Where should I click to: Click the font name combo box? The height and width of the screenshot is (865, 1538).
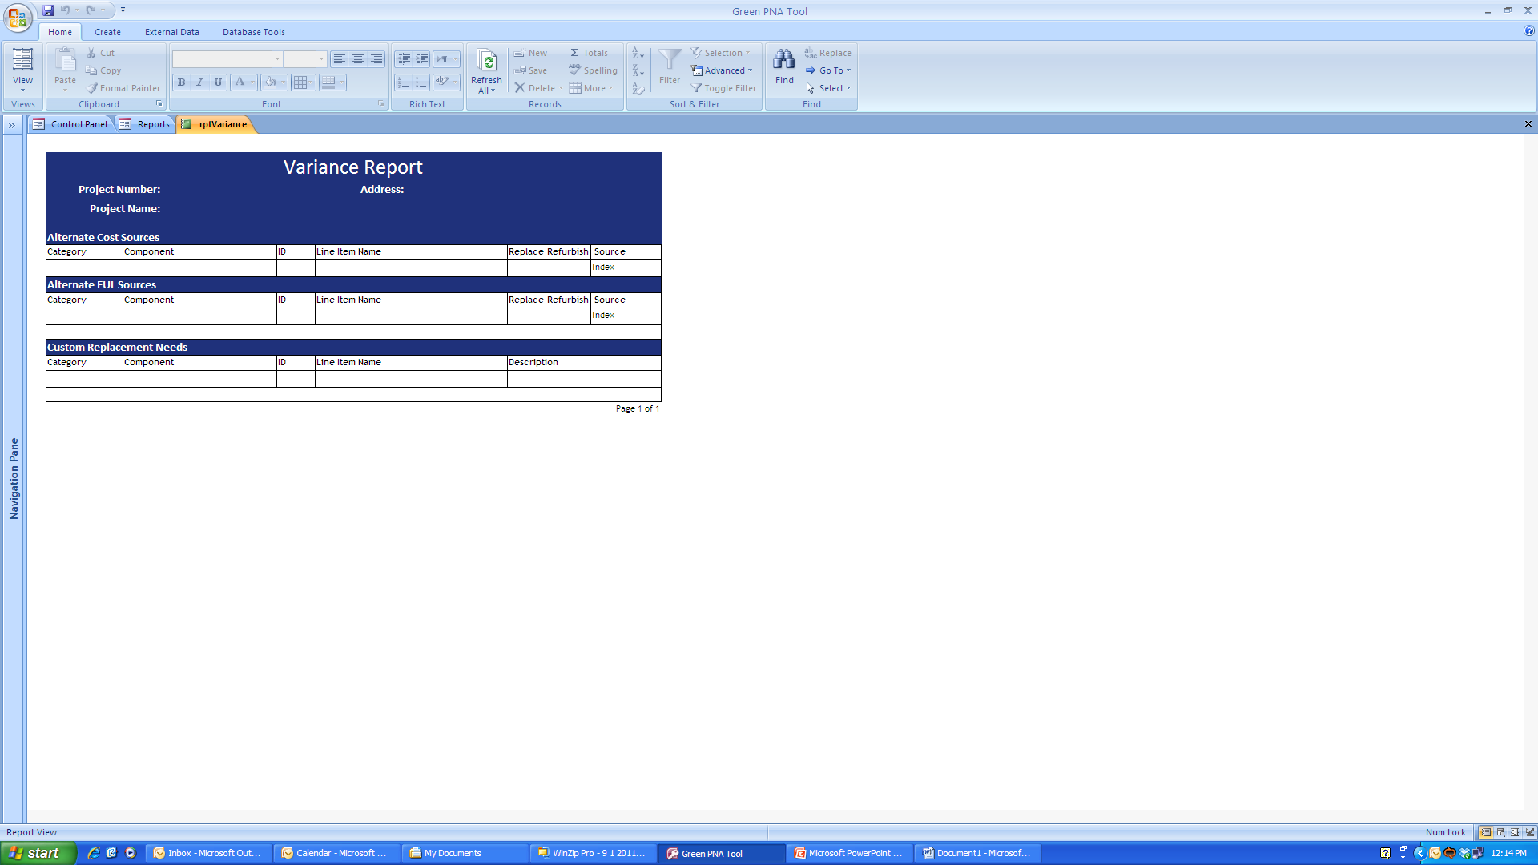point(223,59)
